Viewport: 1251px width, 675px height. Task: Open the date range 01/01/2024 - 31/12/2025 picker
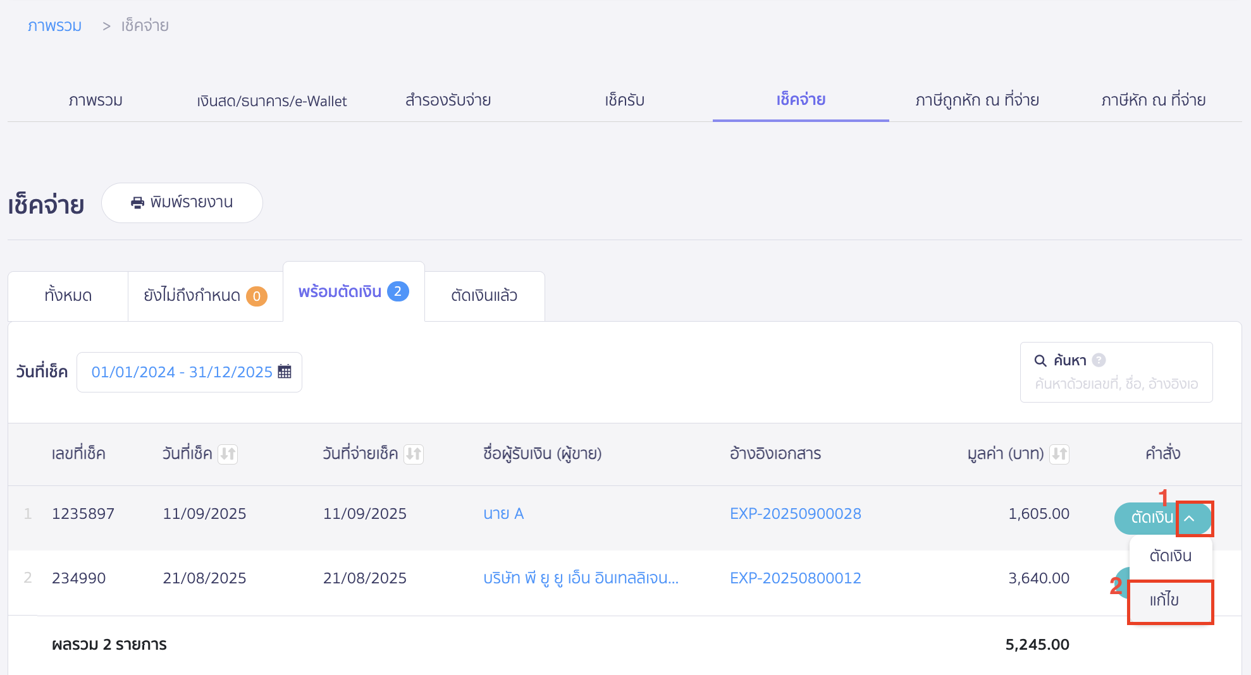click(x=183, y=372)
